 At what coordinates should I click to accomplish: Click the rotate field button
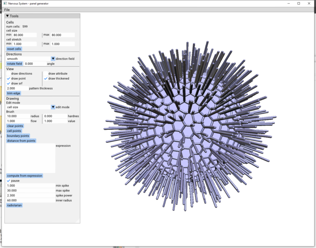coord(15,64)
